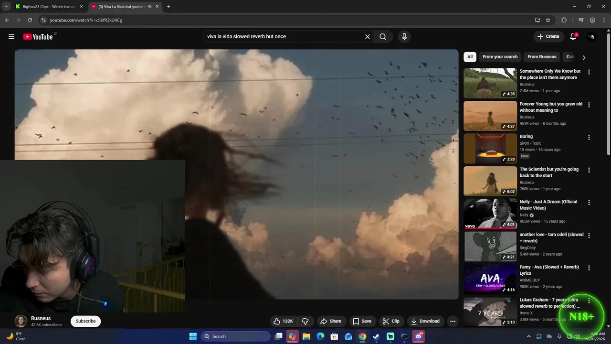The height and width of the screenshot is (344, 611).
Task: Open options for Somewhere Only We Know video
Action: (589, 72)
